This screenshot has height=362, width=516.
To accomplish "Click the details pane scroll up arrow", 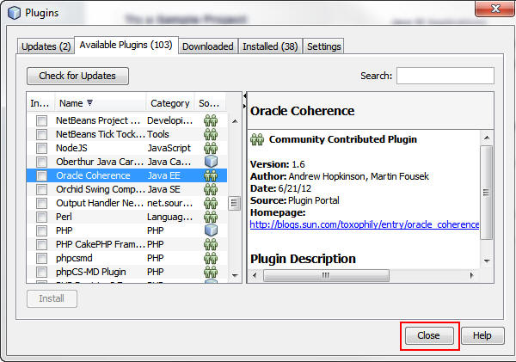I will (487, 138).
